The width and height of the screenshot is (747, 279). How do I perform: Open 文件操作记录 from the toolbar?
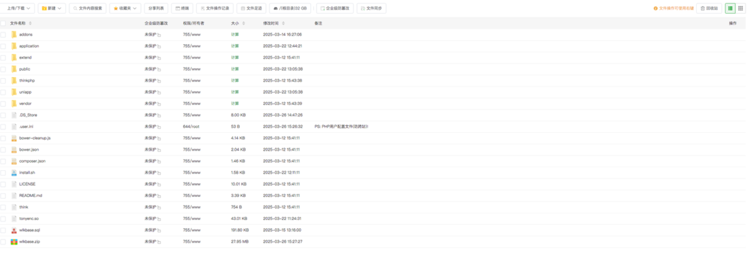pos(215,8)
